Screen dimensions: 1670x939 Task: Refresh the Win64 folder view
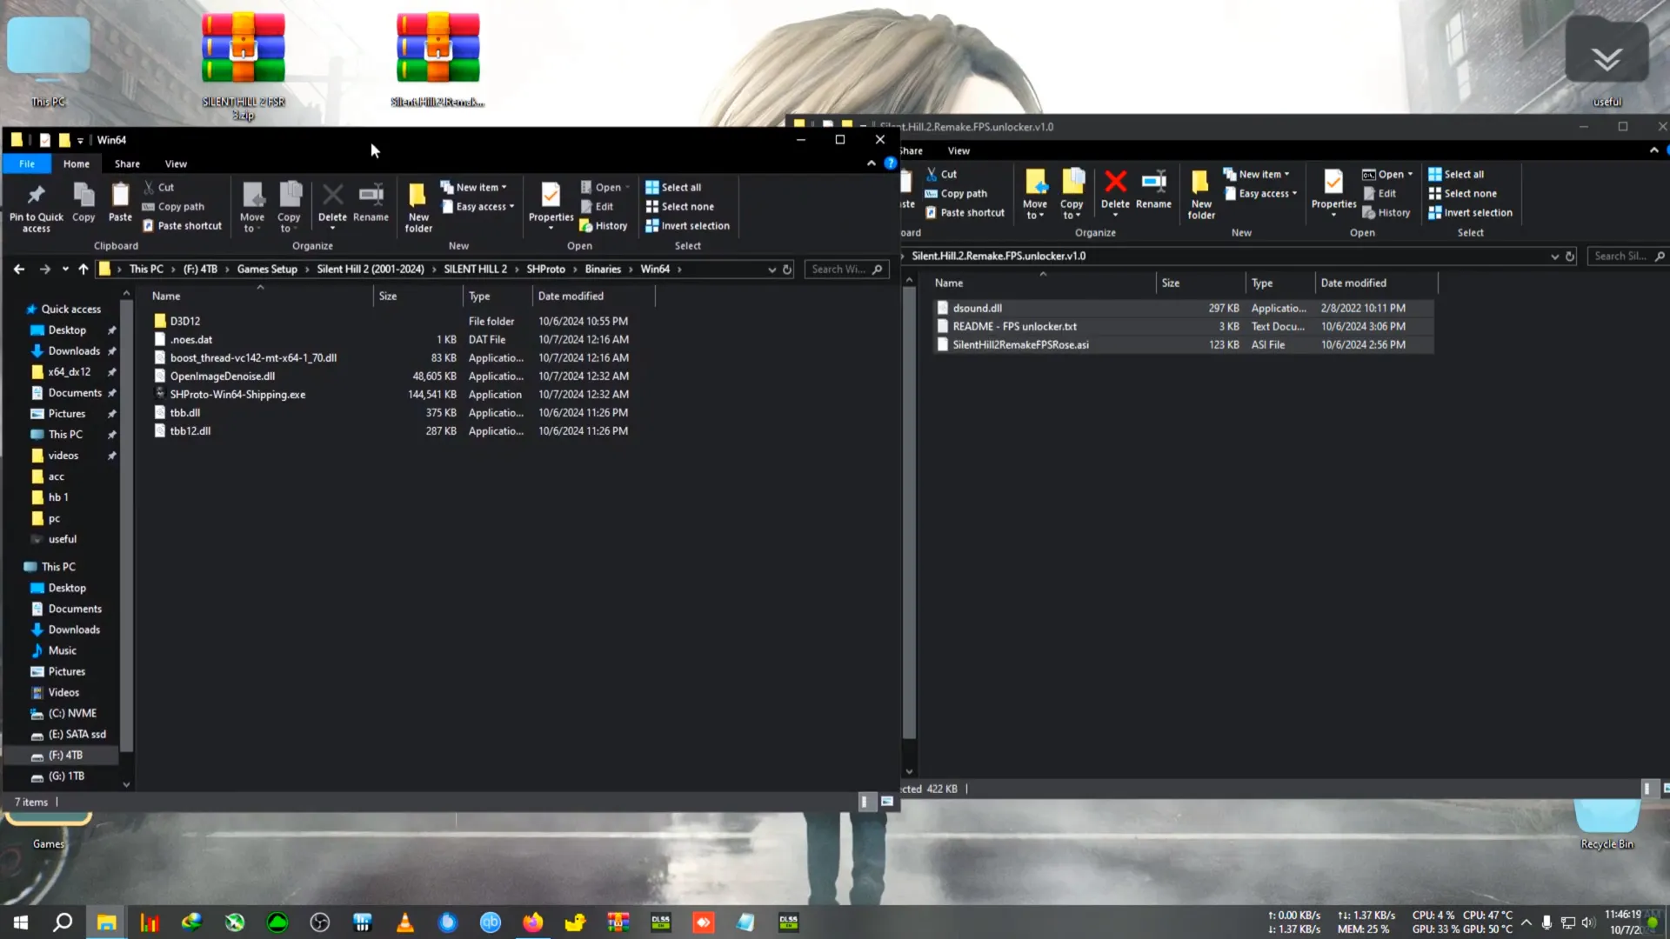coord(787,270)
